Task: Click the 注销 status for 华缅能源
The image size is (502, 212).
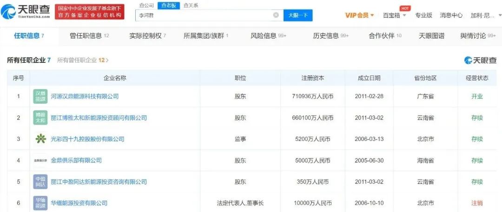Action: tap(477, 203)
